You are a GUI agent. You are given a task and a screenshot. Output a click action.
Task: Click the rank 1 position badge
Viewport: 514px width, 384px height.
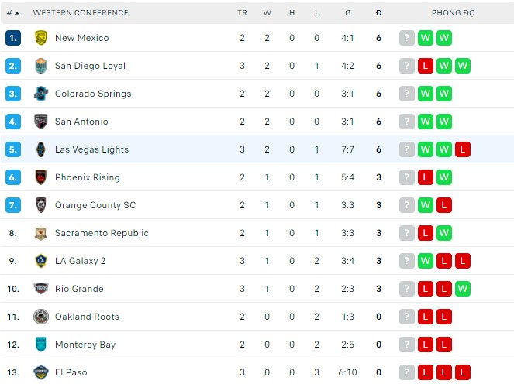pos(13,38)
